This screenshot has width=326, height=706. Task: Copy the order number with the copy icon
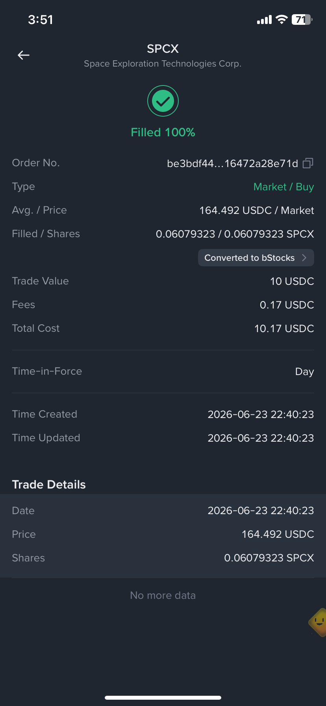pos(308,163)
